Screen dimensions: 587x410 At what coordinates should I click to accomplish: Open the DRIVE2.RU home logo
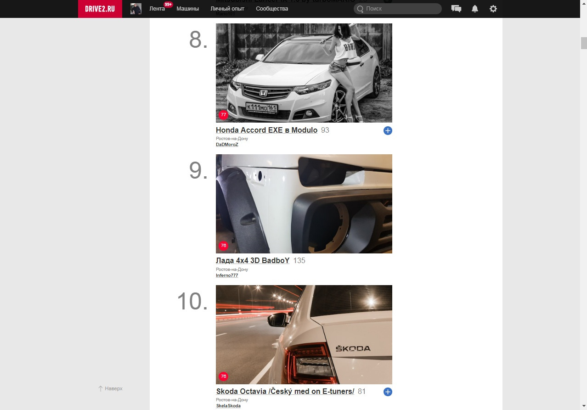pyautogui.click(x=100, y=9)
